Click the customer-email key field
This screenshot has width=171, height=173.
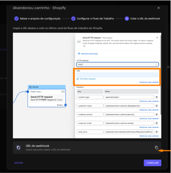pyautogui.click(x=90, y=123)
